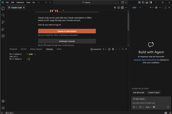Click the Manage gear icon at bottom-left
The image size is (172, 114).
coord(3,108)
